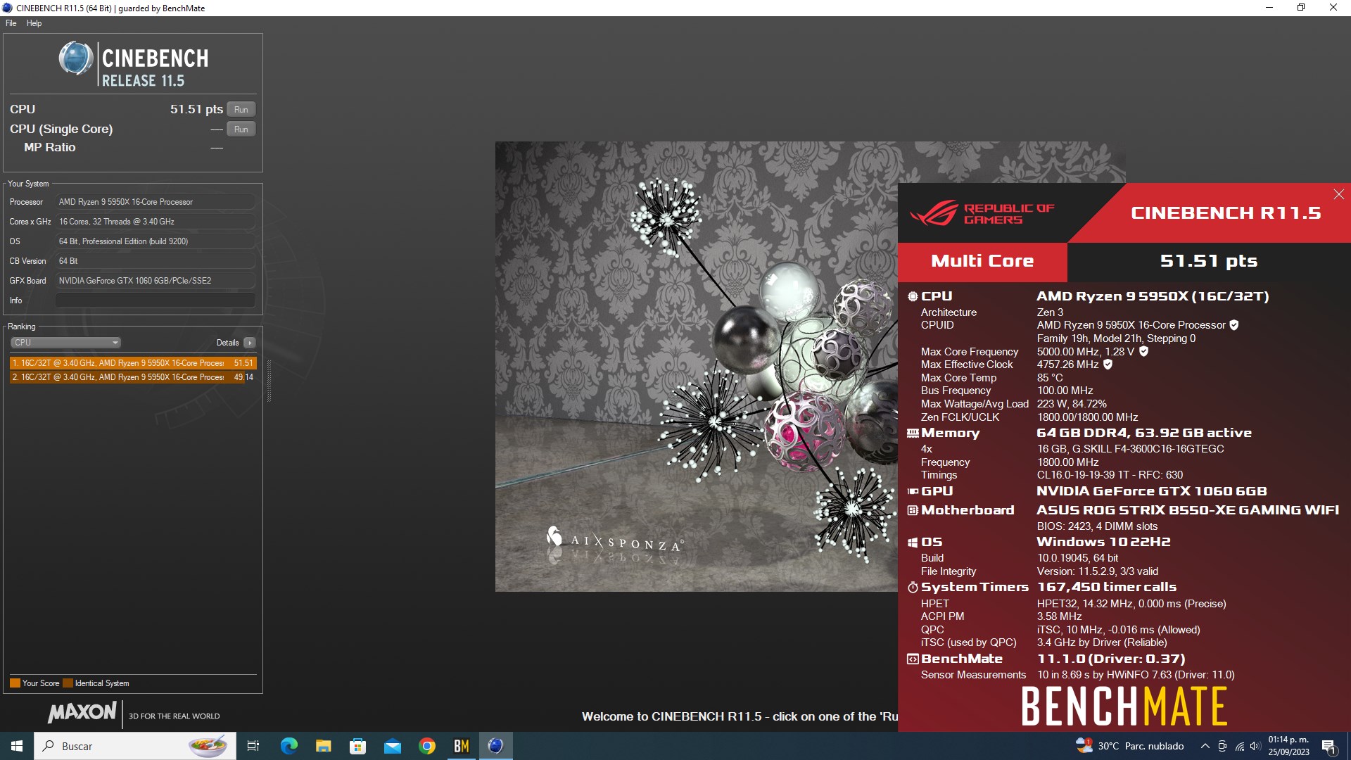Click the Memory section icon

[913, 433]
